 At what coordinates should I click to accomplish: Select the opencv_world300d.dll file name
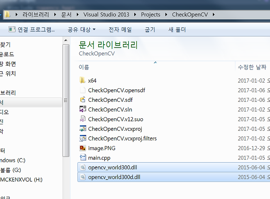pyautogui.click(x=114, y=177)
